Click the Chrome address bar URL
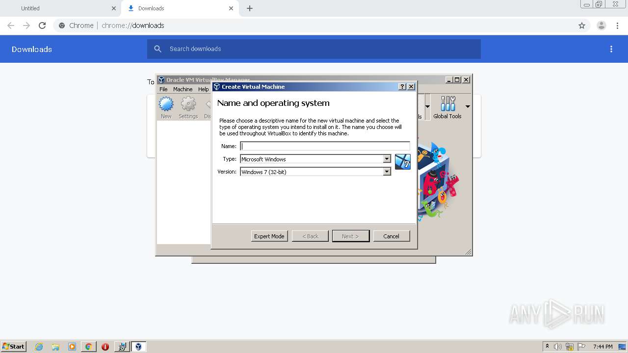Image resolution: width=628 pixels, height=353 pixels. point(133,25)
